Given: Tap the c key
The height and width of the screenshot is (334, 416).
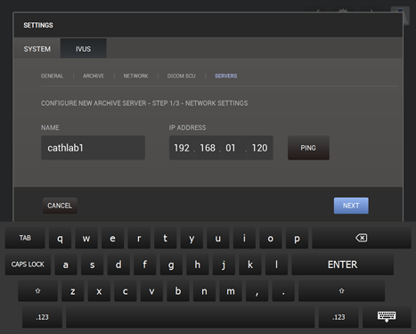Looking at the screenshot, I should pyautogui.click(x=126, y=291).
